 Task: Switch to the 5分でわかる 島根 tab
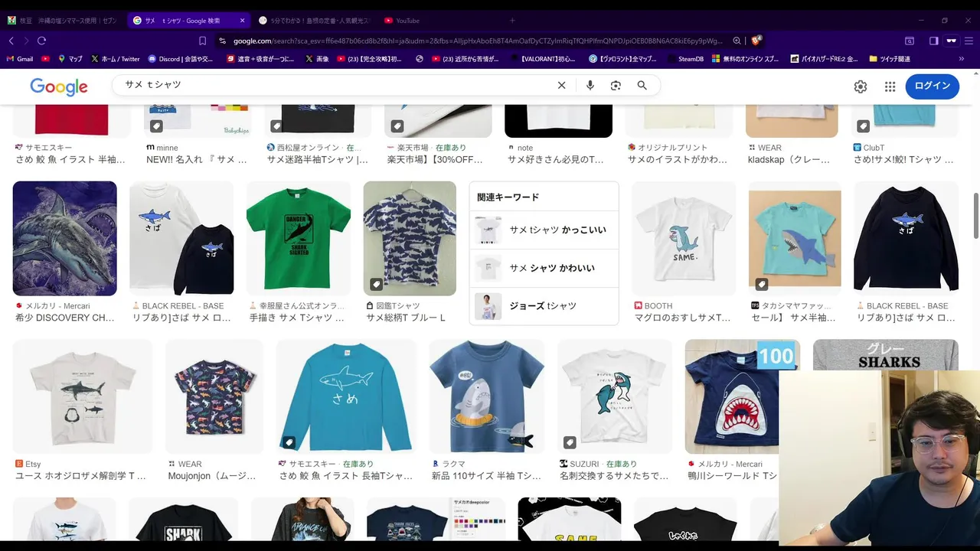tap(313, 21)
